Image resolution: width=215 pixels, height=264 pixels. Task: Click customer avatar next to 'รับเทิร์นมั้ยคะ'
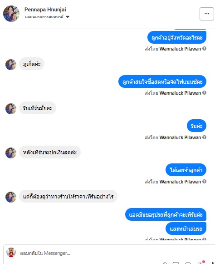(x=11, y=109)
